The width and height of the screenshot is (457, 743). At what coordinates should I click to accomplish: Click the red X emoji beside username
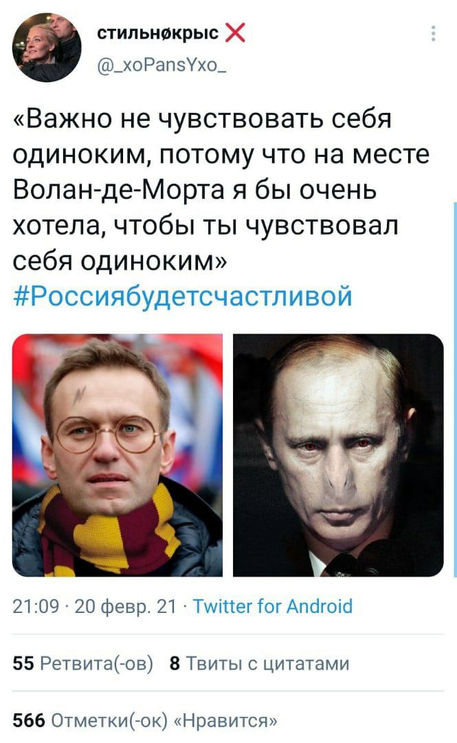235,33
